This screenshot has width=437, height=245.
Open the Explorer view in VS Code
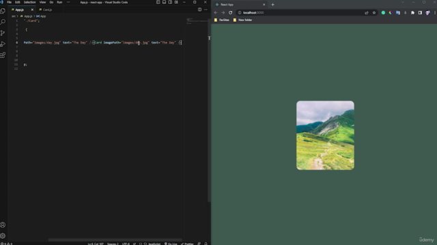[3, 11]
